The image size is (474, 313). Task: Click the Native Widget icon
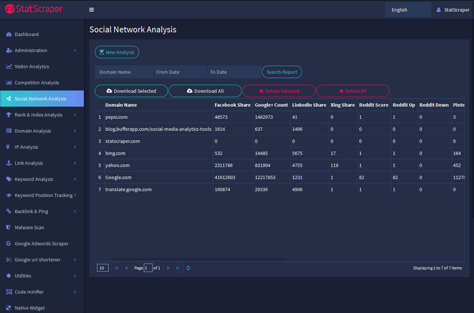click(8, 308)
